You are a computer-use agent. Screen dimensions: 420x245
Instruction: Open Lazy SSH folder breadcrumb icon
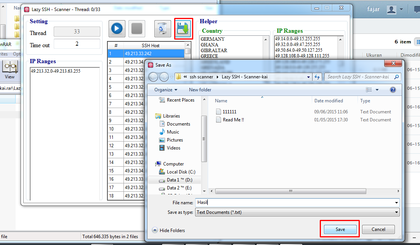(179, 76)
